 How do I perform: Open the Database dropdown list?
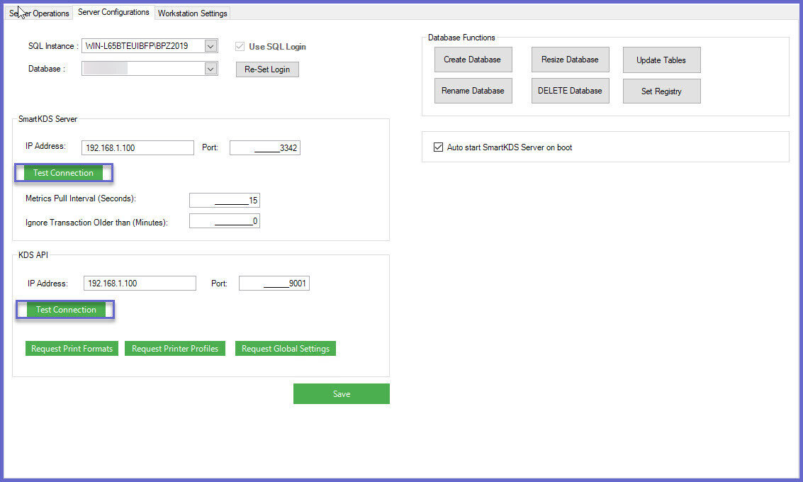point(210,69)
